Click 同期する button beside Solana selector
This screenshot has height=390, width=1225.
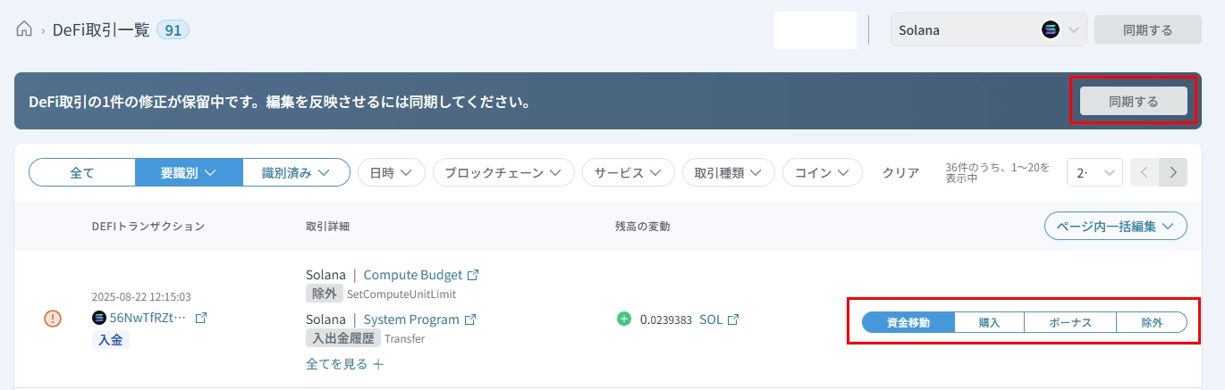tap(1147, 29)
